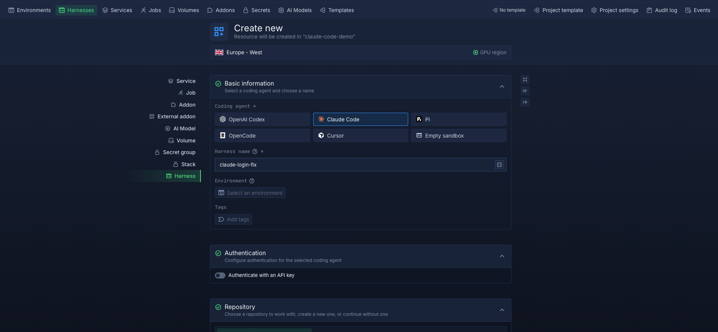
Task: Collapse the Repository section
Action: [502, 310]
